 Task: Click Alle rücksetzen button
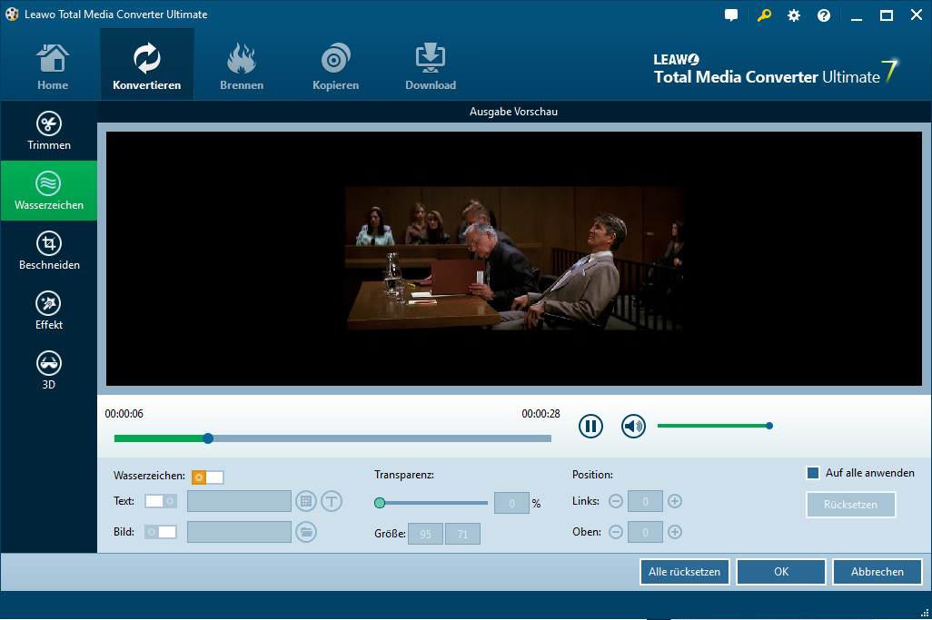point(685,572)
